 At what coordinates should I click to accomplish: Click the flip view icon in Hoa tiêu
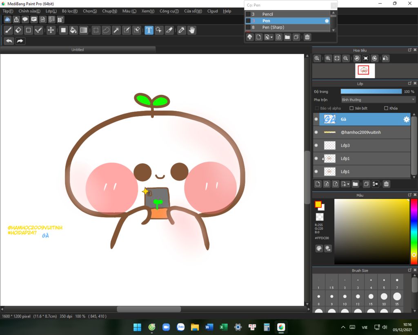click(x=385, y=58)
